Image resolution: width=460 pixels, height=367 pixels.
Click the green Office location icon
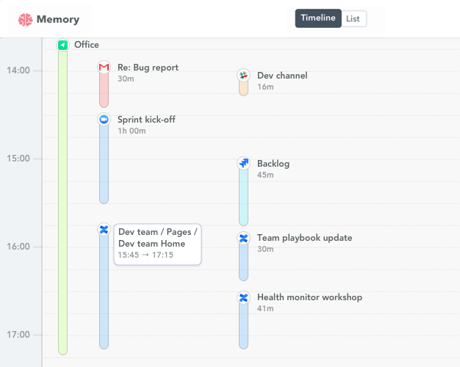tap(63, 46)
